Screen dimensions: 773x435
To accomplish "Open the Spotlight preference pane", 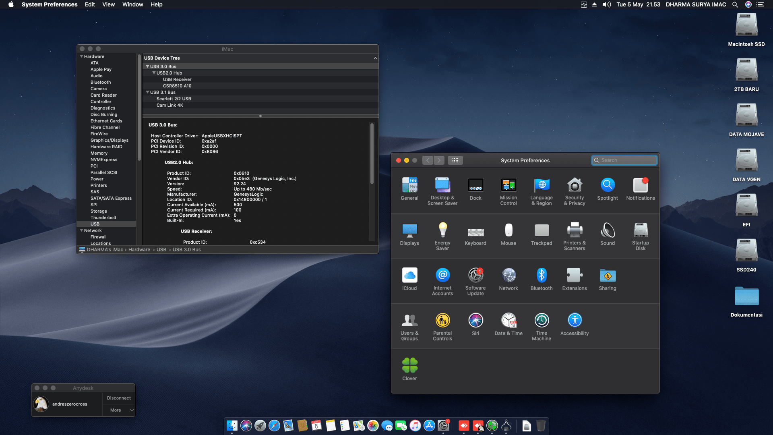I will 608,188.
